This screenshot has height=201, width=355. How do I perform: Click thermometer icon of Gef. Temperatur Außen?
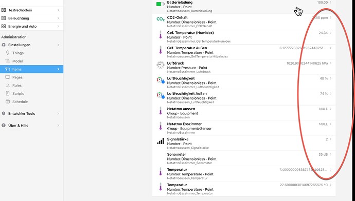click(x=161, y=50)
